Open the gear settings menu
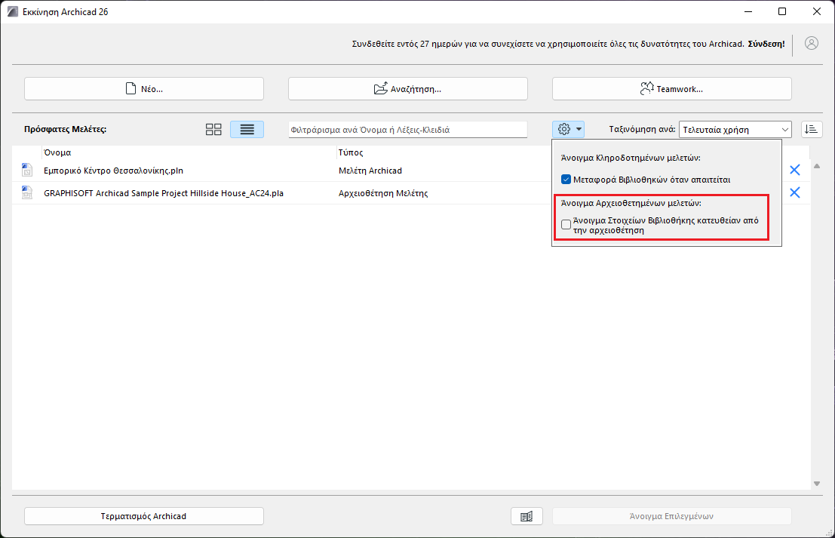Image resolution: width=835 pixels, height=538 pixels. [x=563, y=129]
